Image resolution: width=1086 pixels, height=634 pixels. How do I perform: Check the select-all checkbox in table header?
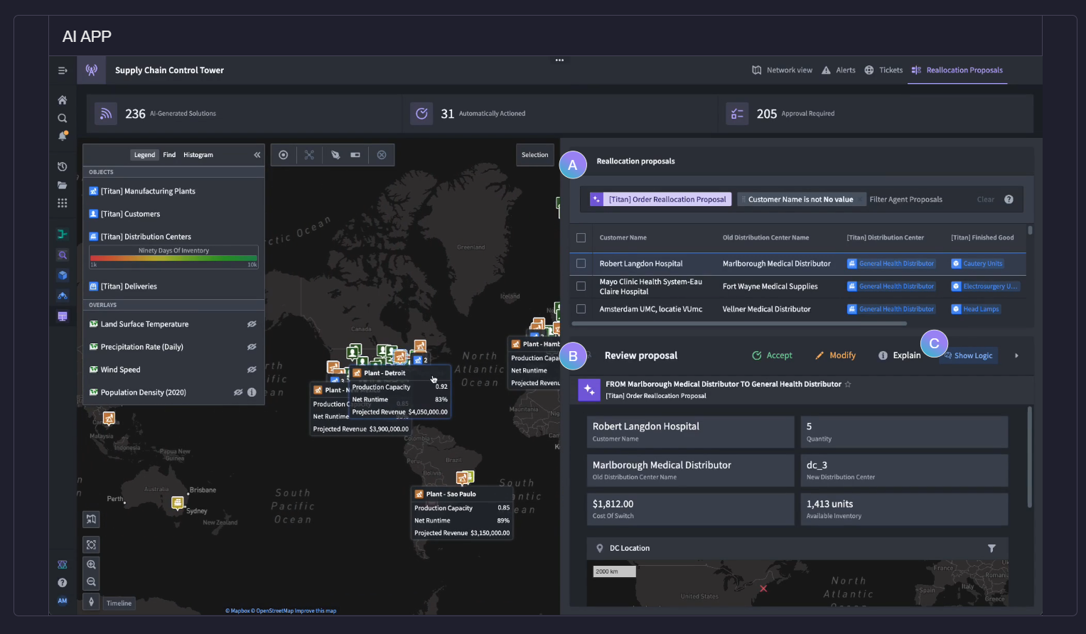[x=581, y=237]
